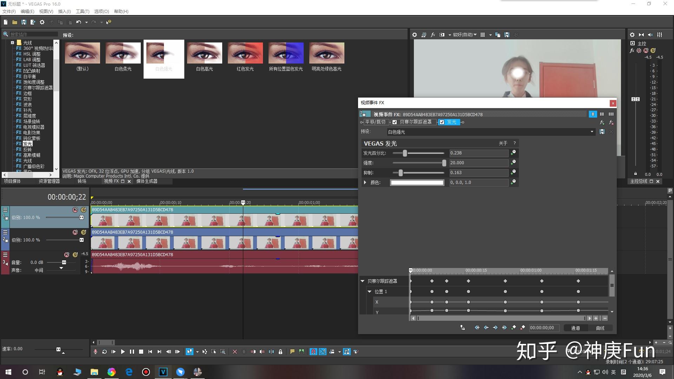Uncheck the 发光 effect checkbox

[x=442, y=122]
